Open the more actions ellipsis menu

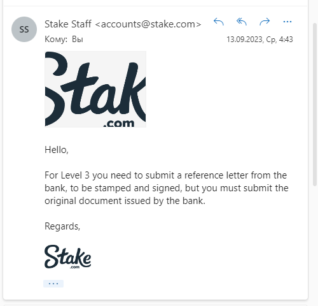287,22
